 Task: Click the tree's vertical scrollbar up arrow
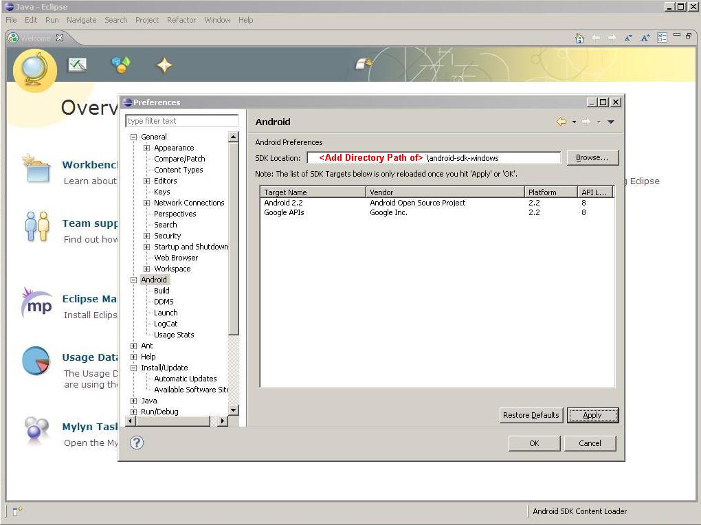click(234, 136)
